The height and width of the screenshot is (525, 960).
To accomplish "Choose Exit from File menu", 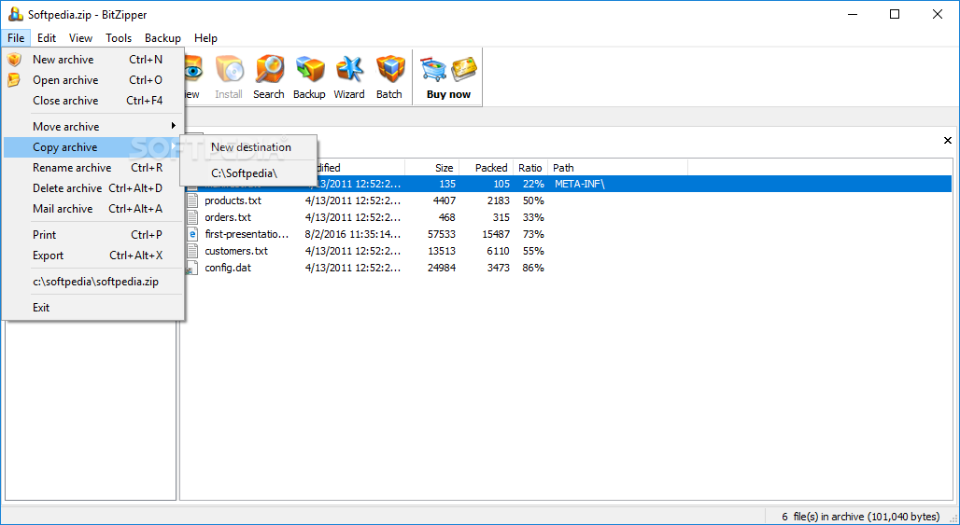I will coord(93,308).
